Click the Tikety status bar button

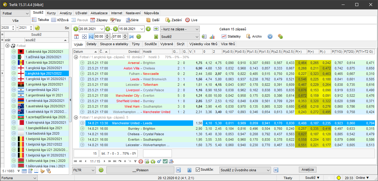(x=288, y=178)
